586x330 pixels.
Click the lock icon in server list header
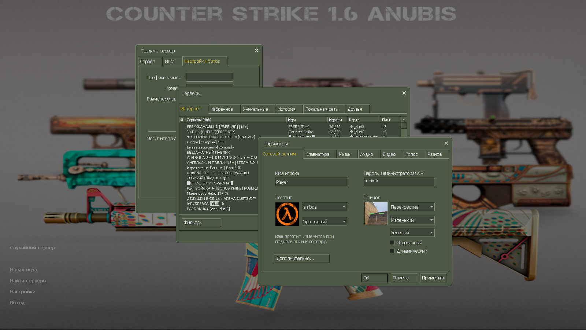click(182, 120)
